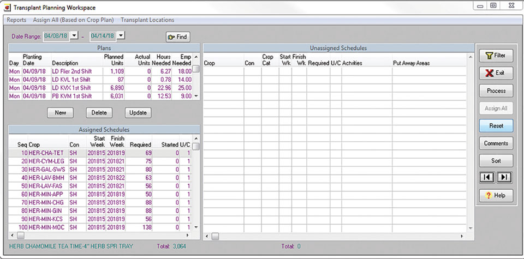Image resolution: width=524 pixels, height=259 pixels.
Task: Open the Comments button
Action: 496,143
